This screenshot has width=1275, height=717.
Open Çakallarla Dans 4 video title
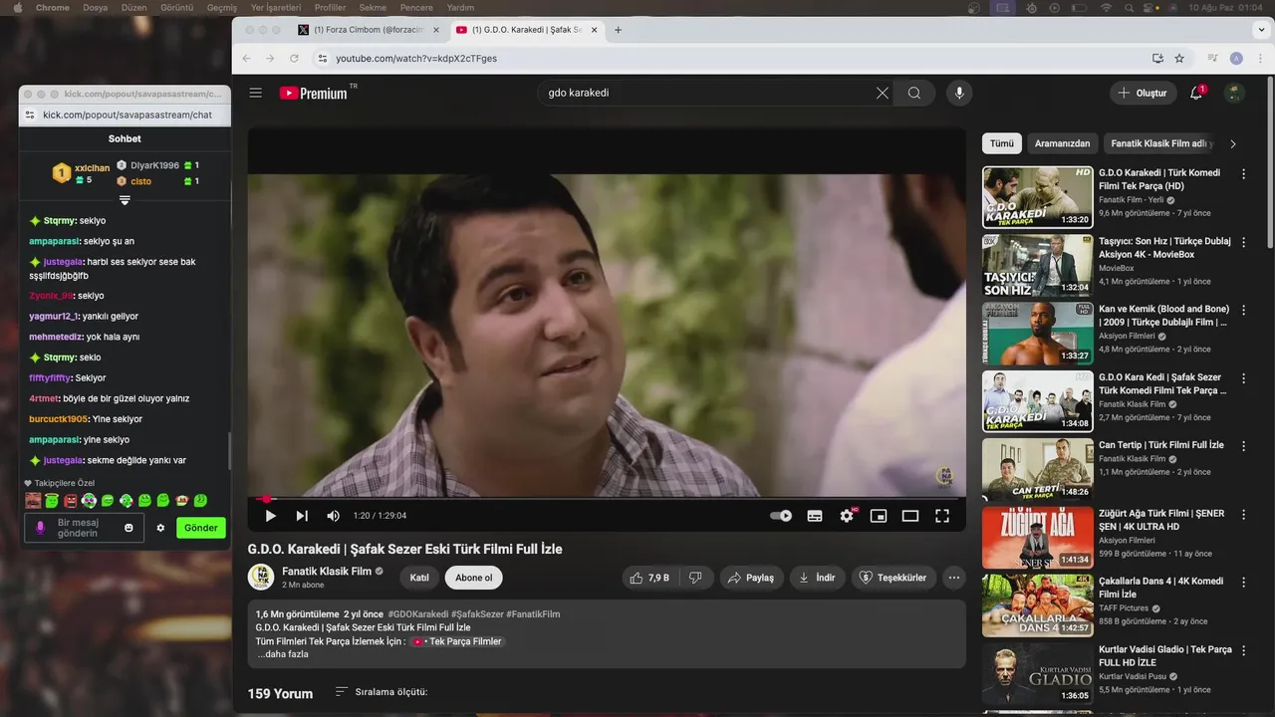tap(1161, 588)
